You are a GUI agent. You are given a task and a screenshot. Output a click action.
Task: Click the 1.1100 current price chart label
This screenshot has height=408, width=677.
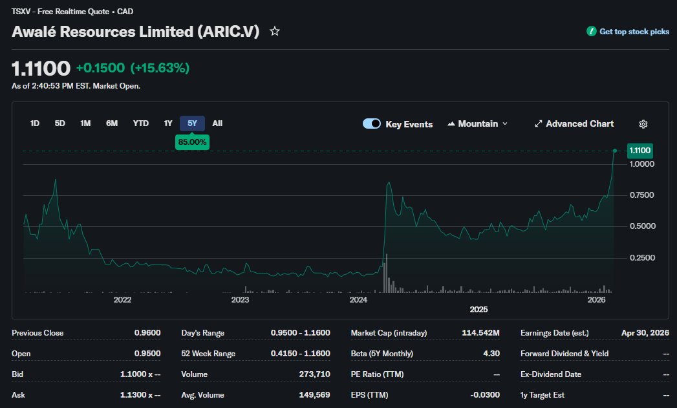coord(640,151)
